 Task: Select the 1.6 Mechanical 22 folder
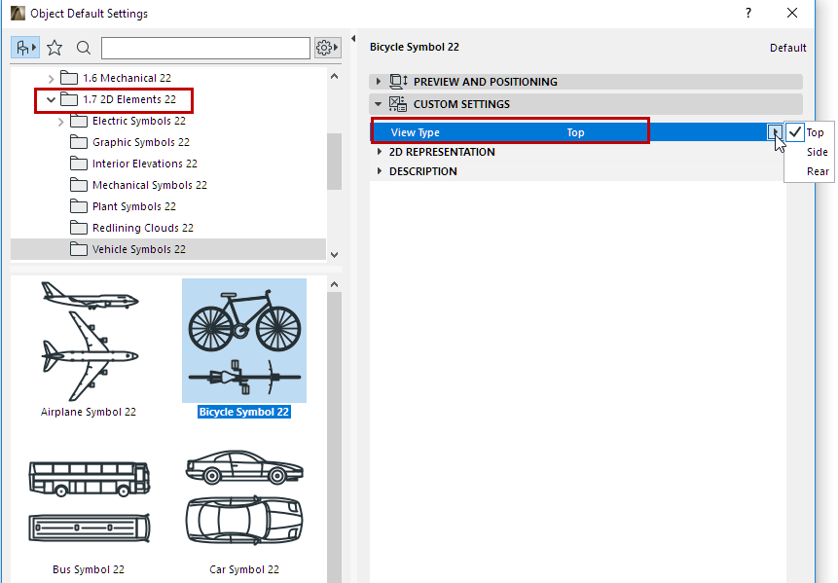pos(127,78)
